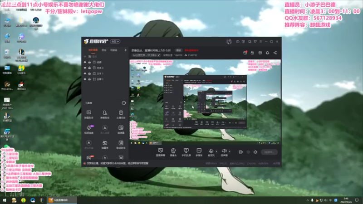The width and height of the screenshot is (363, 204).
Task: Click the stream preview canvas
Action: point(205,102)
